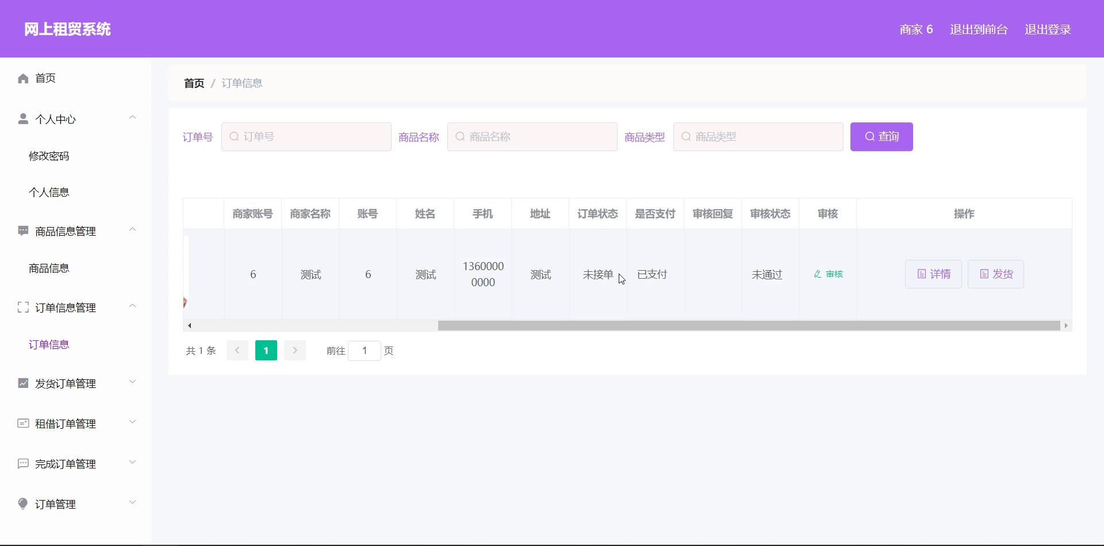Click the message icon beside 完成订单管理

click(23, 464)
